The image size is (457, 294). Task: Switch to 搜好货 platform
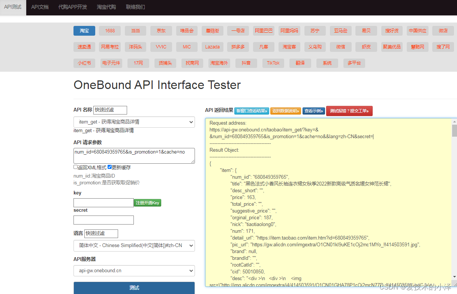(392, 31)
